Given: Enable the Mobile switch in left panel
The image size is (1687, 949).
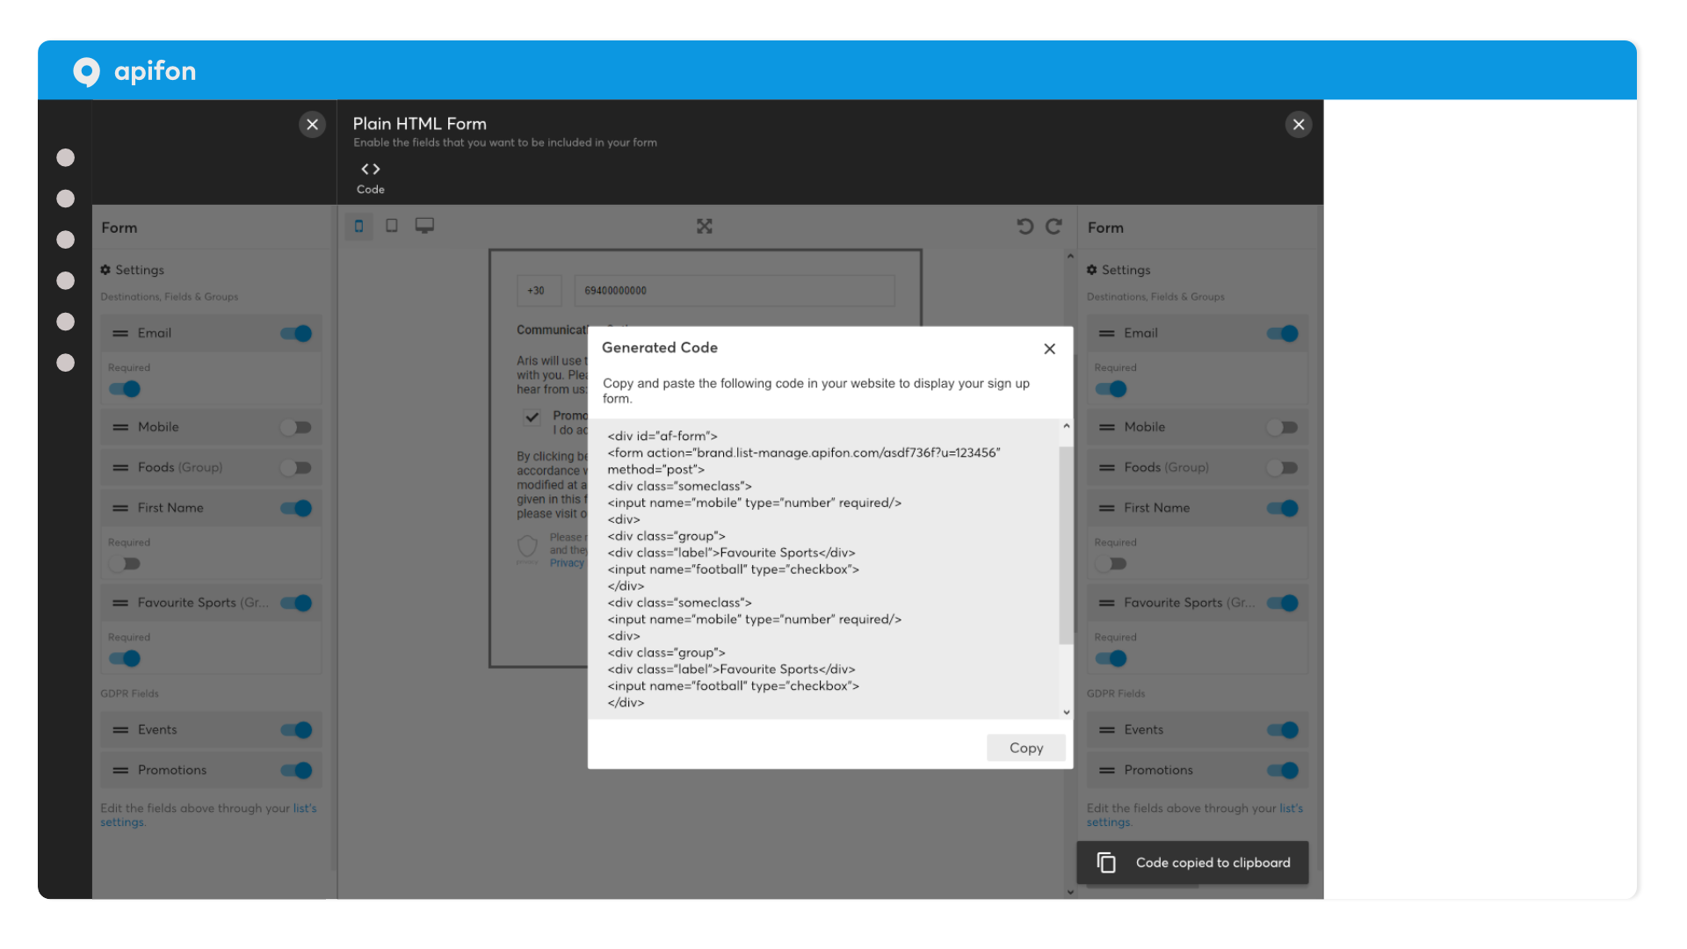Looking at the screenshot, I should point(296,427).
